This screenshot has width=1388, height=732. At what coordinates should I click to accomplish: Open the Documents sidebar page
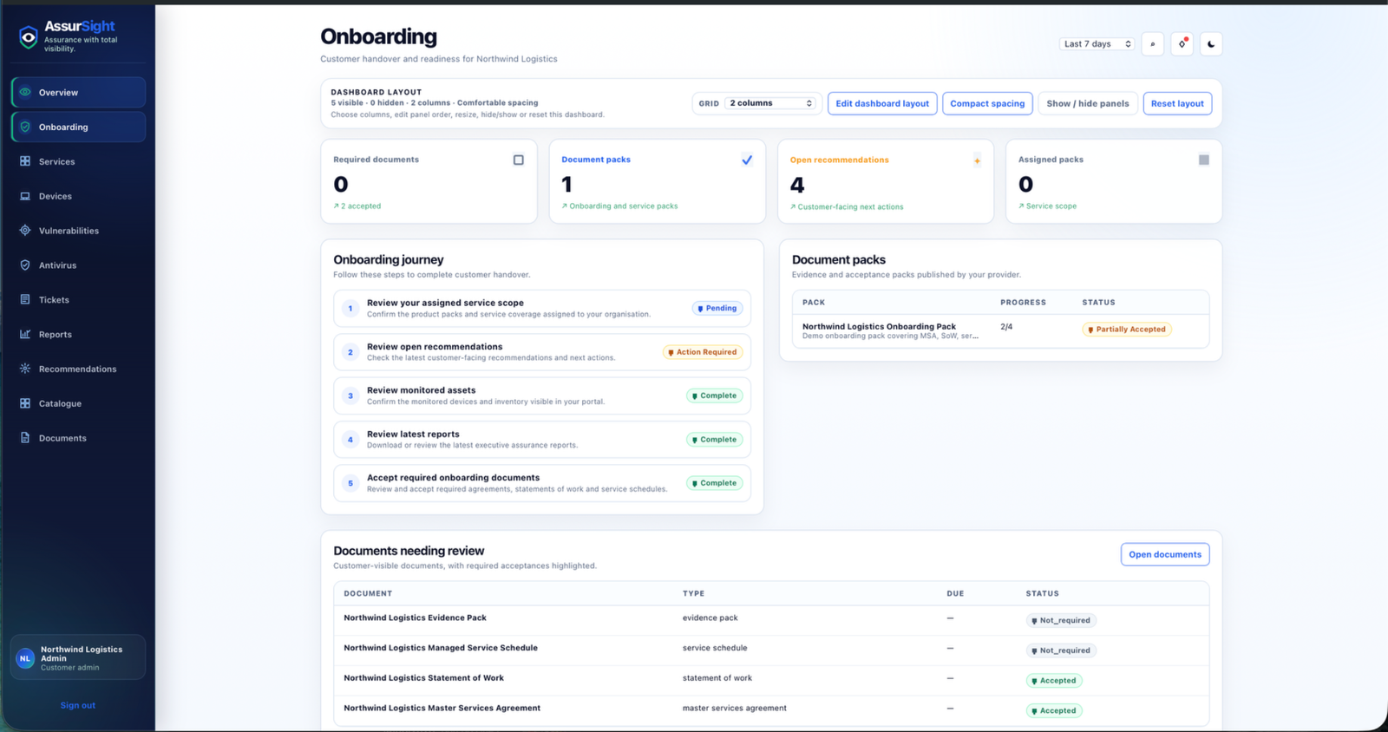pyautogui.click(x=78, y=438)
